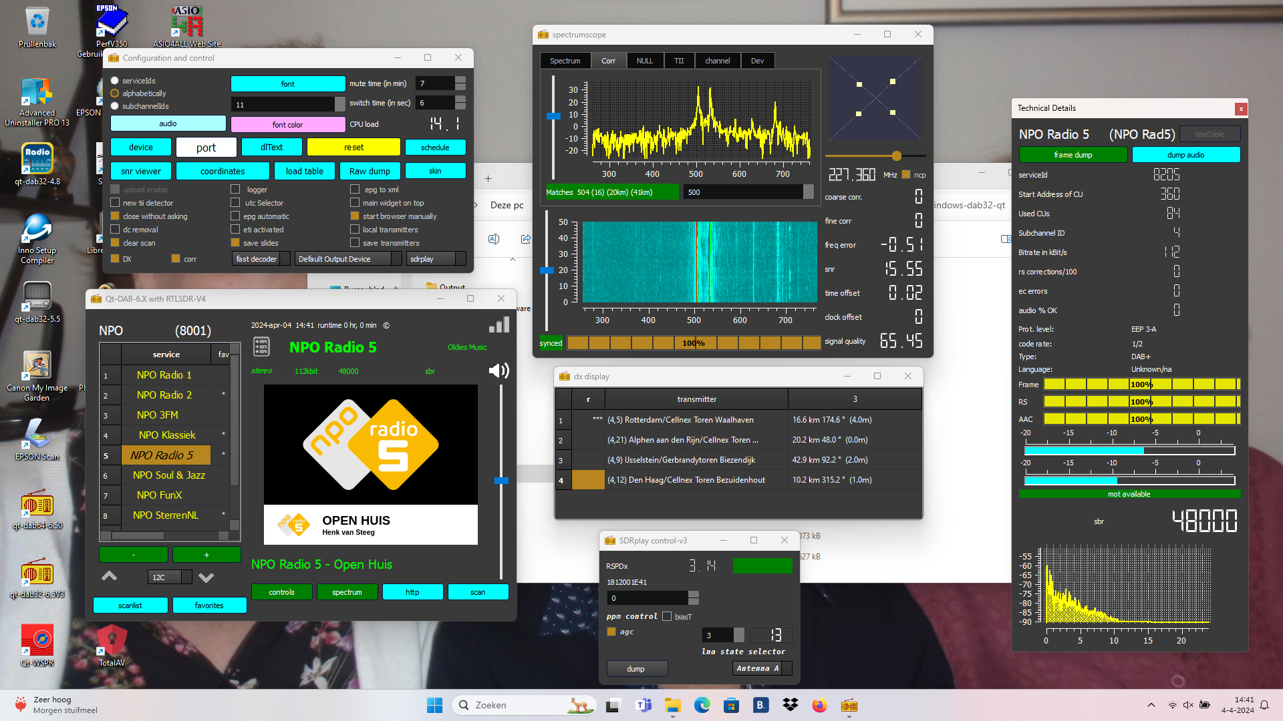Click the signal strength bars icon
The image size is (1283, 721).
click(x=499, y=325)
